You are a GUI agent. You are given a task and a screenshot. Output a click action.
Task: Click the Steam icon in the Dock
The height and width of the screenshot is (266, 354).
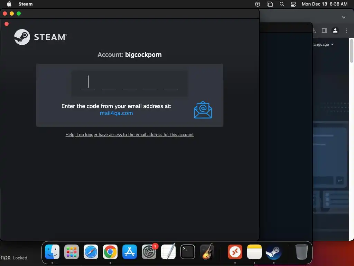pos(274,252)
